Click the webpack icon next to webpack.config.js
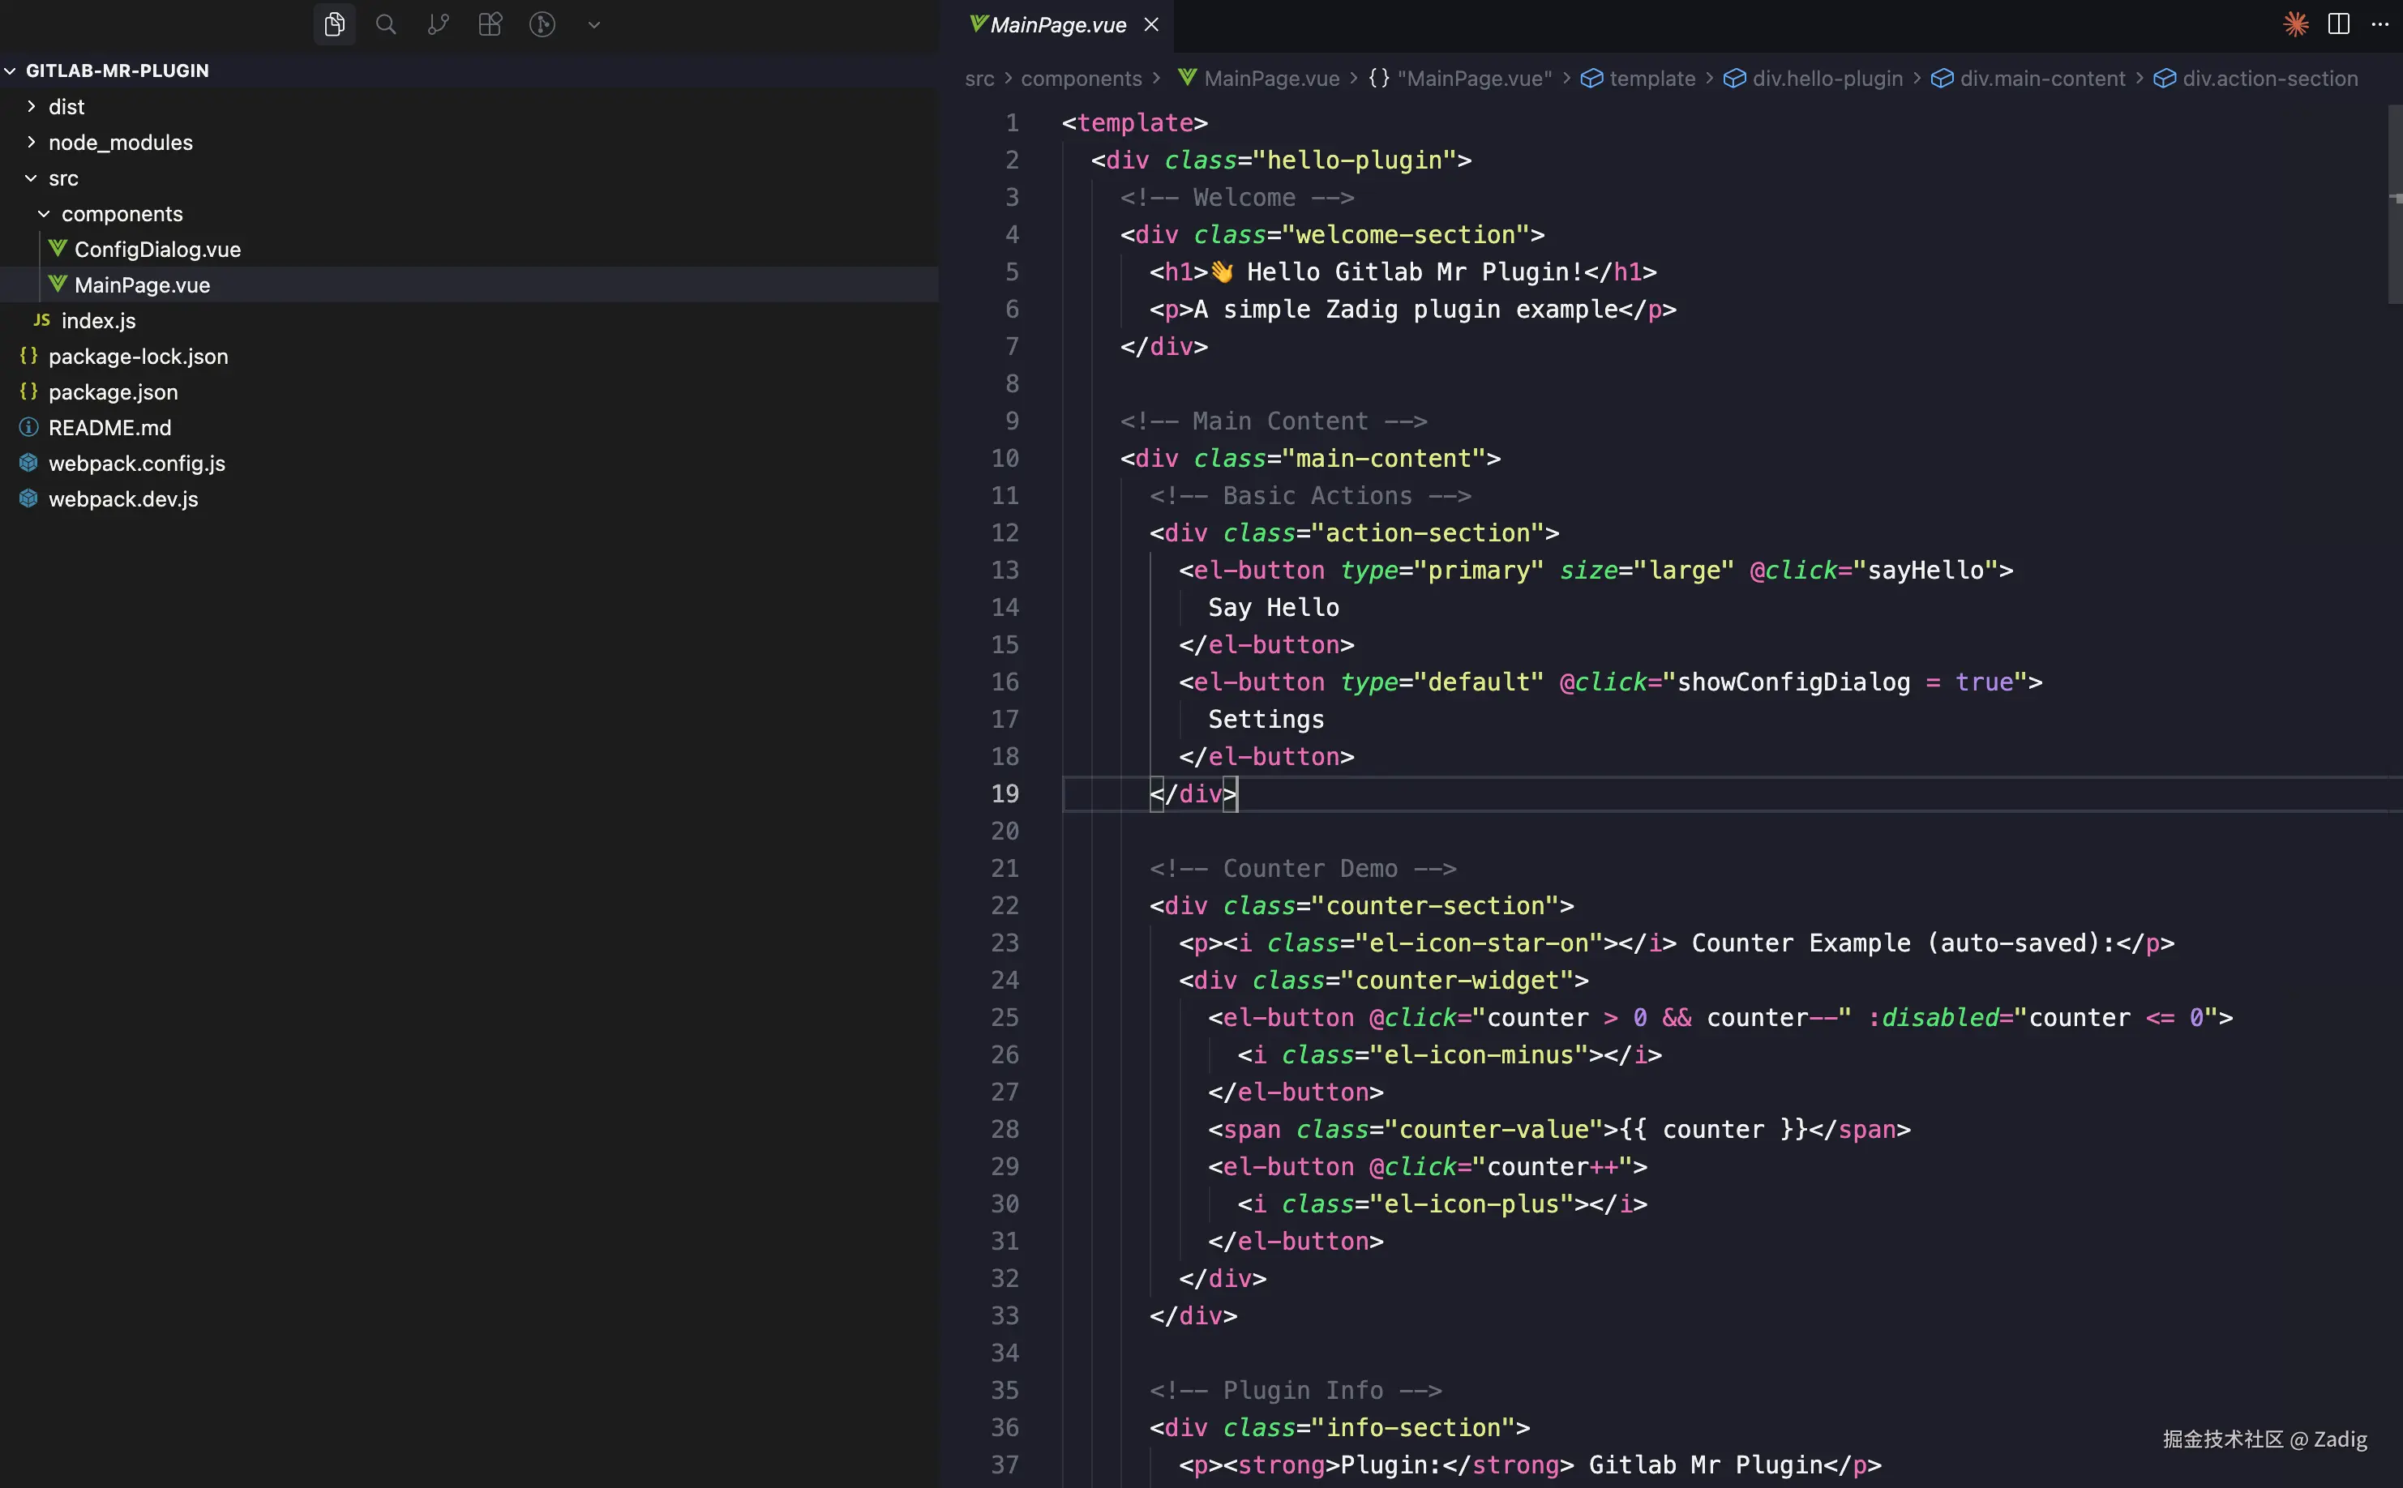This screenshot has height=1488, width=2403. click(x=28, y=463)
